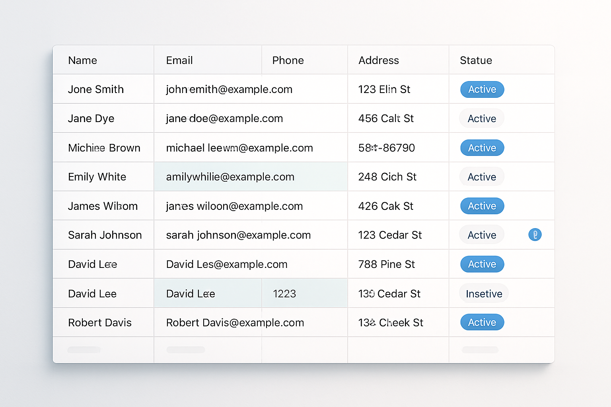611x407 pixels.
Task: Click the Active badge for Michiee Brown
Action: click(482, 147)
